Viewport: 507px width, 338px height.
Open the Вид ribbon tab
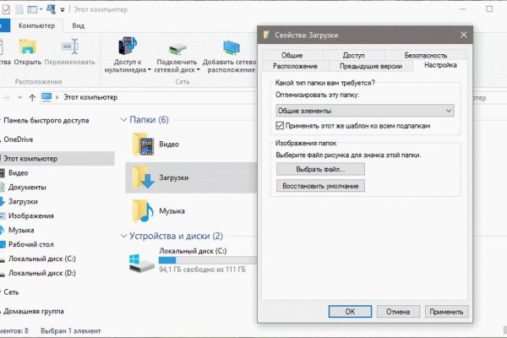point(78,26)
